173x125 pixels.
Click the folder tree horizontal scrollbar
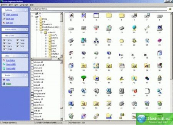pos(46,59)
